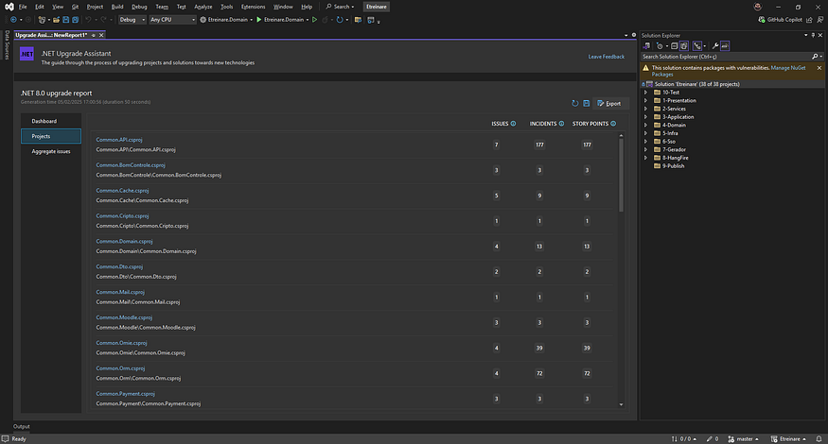Save the upgrade report with disk icon

[586, 103]
